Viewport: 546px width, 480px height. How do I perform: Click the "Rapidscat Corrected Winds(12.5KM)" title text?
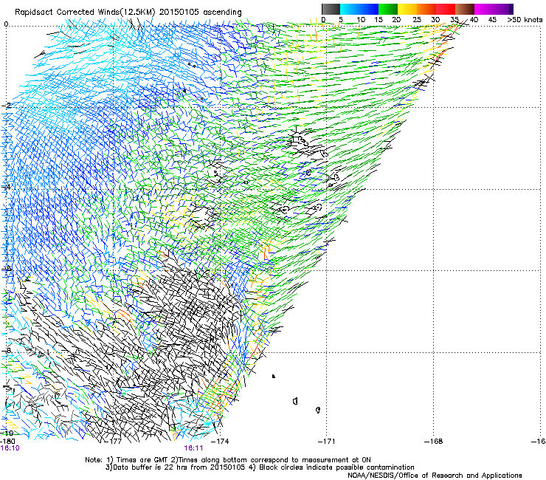(x=85, y=13)
